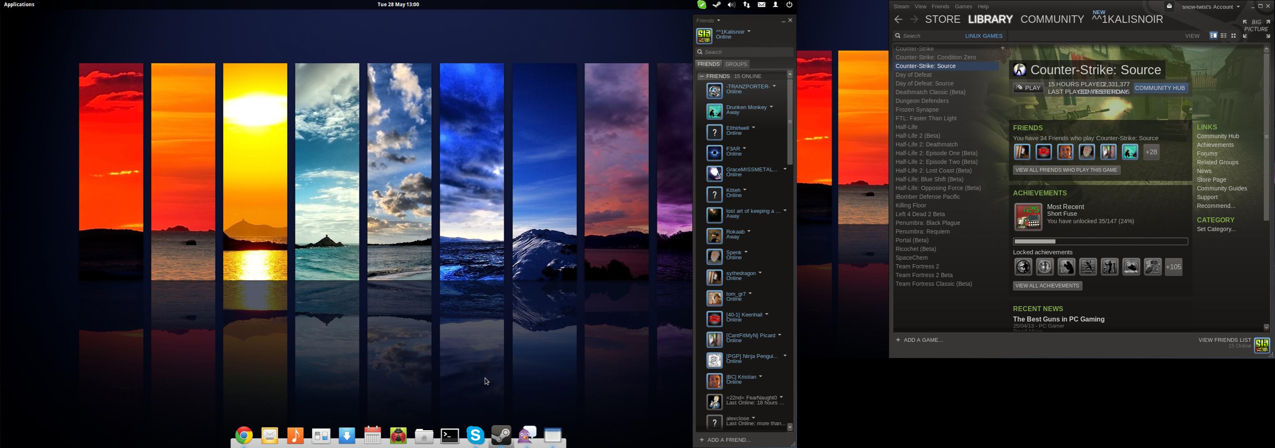
Task: Open dropdown arrow next to Drunken Monkey
Action: click(771, 107)
